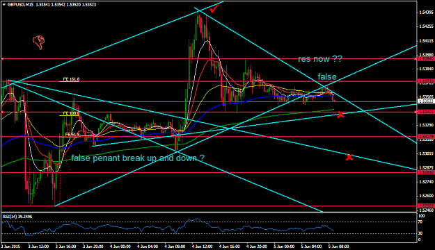
Task: Click the '4 Jun 00:00' time axis label
Action: pyautogui.click(x=120, y=247)
